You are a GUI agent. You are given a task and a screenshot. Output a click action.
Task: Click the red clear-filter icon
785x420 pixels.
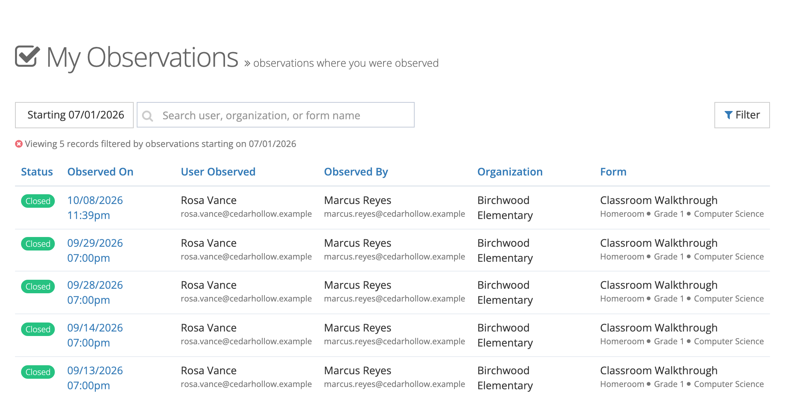(x=19, y=144)
